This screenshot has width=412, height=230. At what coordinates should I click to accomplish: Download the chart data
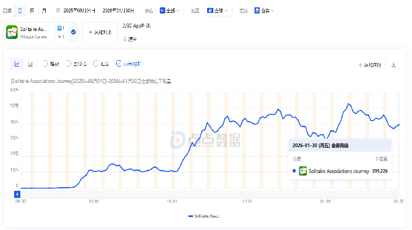(x=393, y=65)
